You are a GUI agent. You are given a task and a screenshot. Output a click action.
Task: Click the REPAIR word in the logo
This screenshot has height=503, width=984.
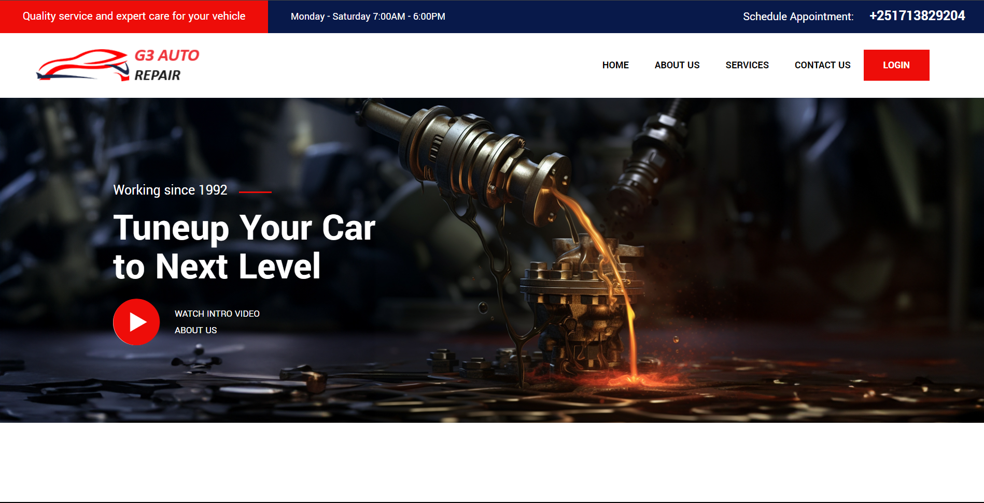pos(158,76)
